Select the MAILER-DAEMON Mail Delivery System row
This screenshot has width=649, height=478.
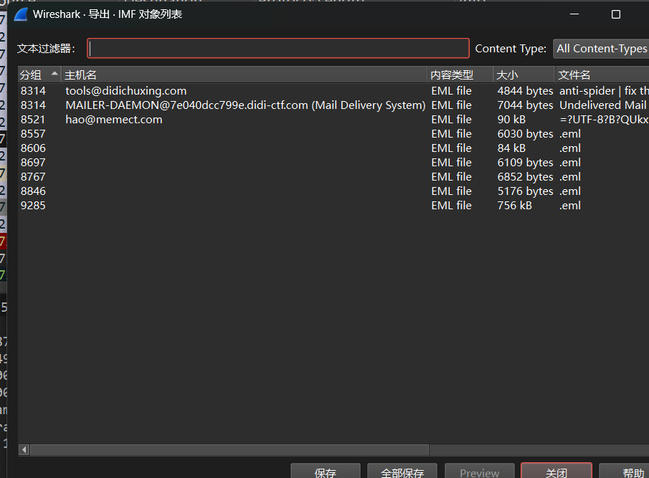click(x=333, y=105)
